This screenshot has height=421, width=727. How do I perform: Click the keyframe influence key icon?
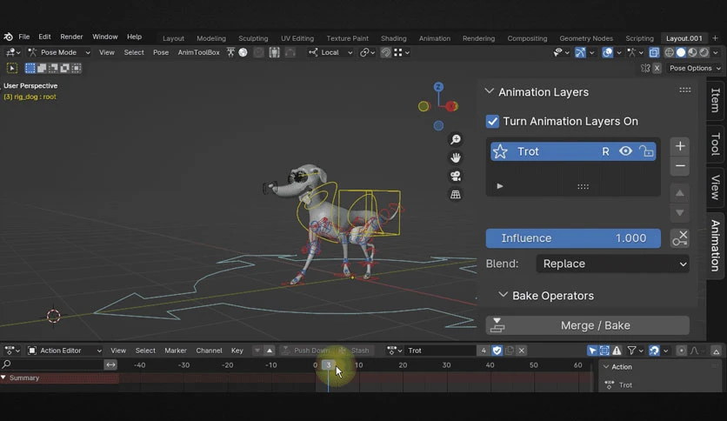coord(680,237)
